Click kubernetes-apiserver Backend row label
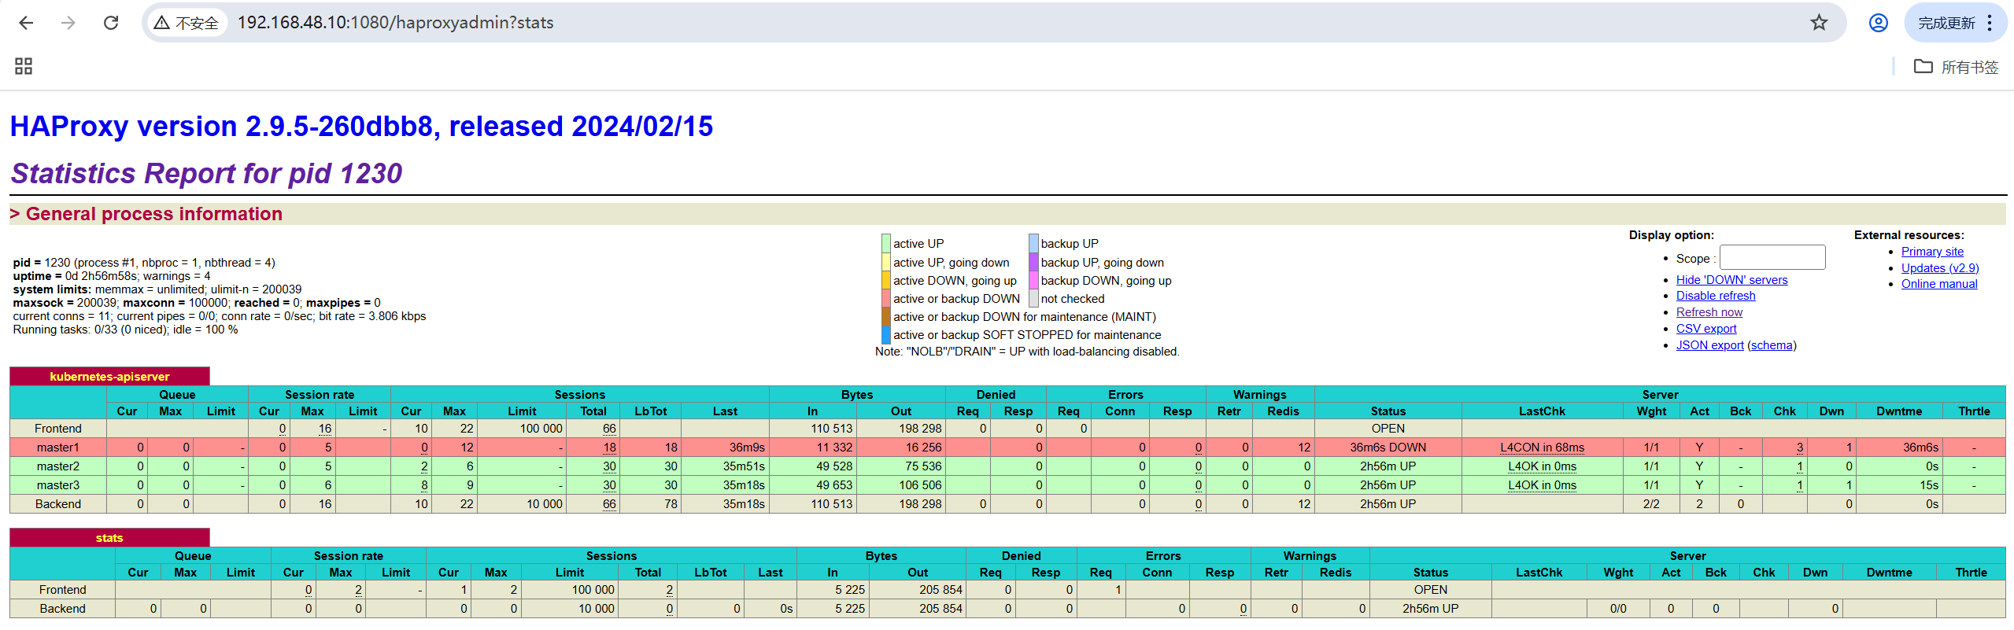 click(x=58, y=504)
